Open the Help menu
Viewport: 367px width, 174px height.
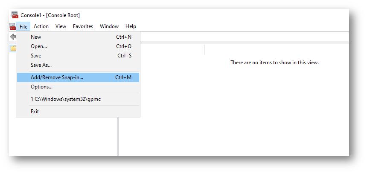(x=131, y=26)
